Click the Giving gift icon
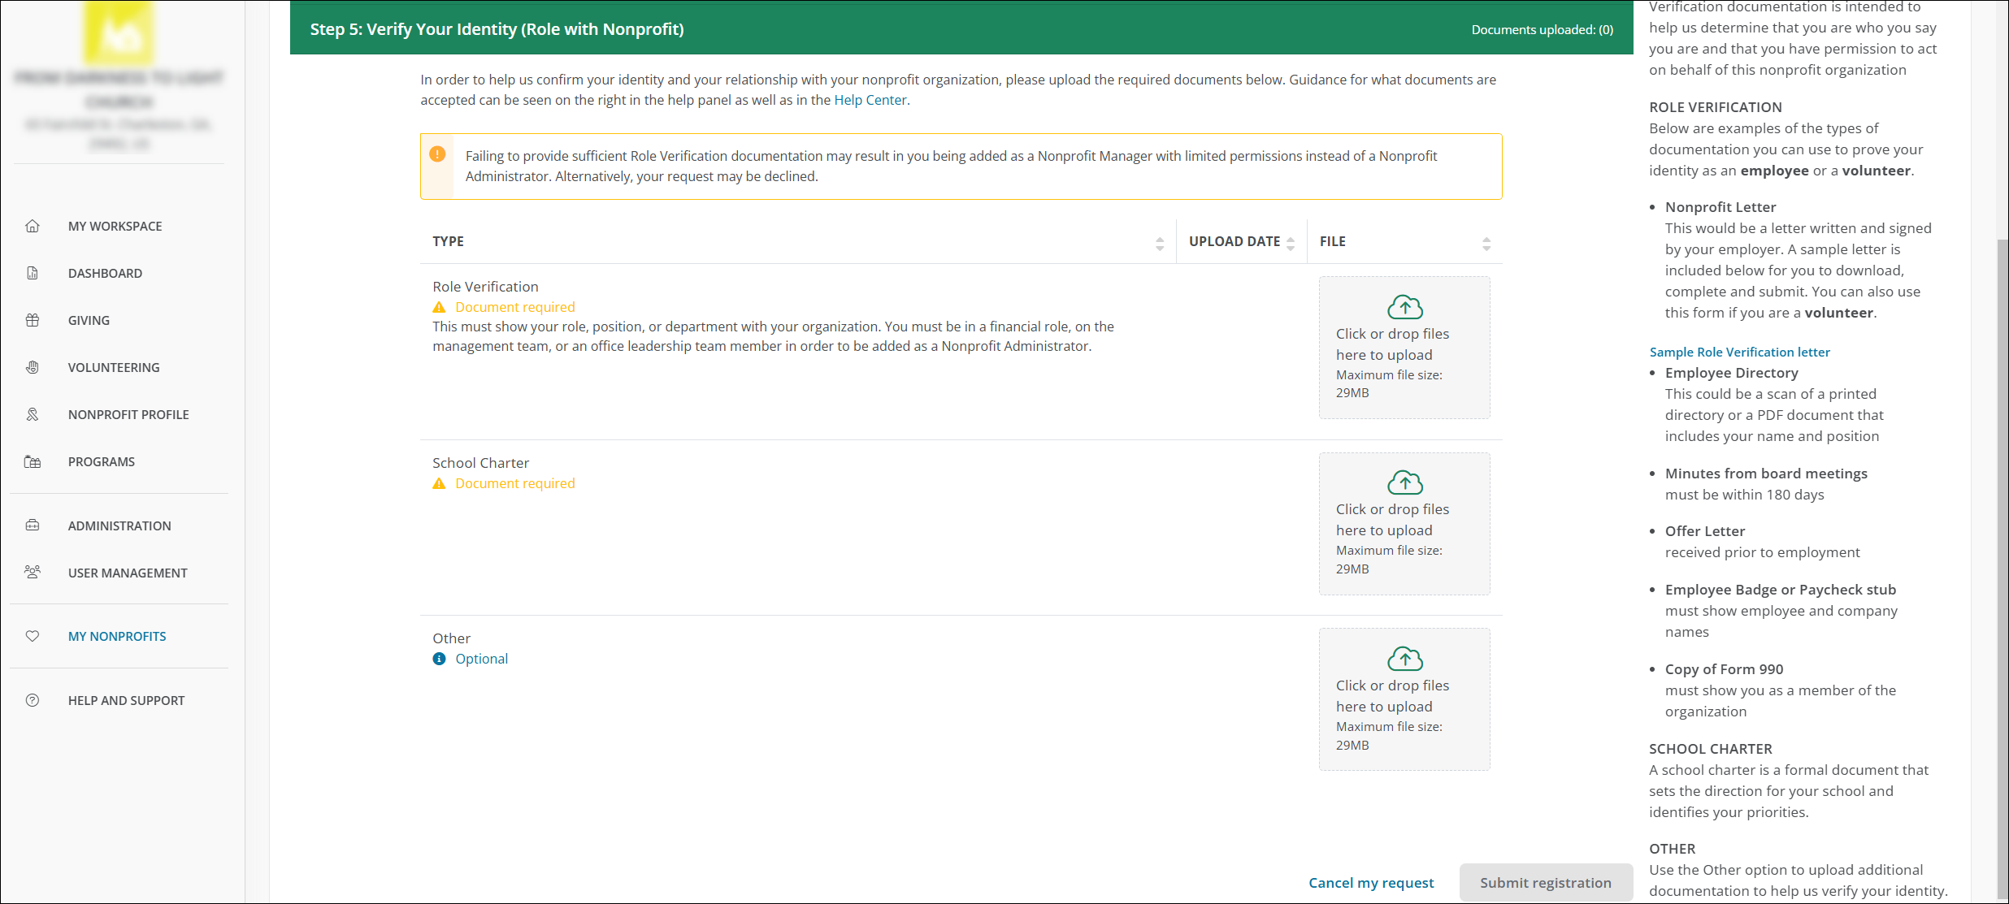The height and width of the screenshot is (904, 2009). [x=33, y=320]
